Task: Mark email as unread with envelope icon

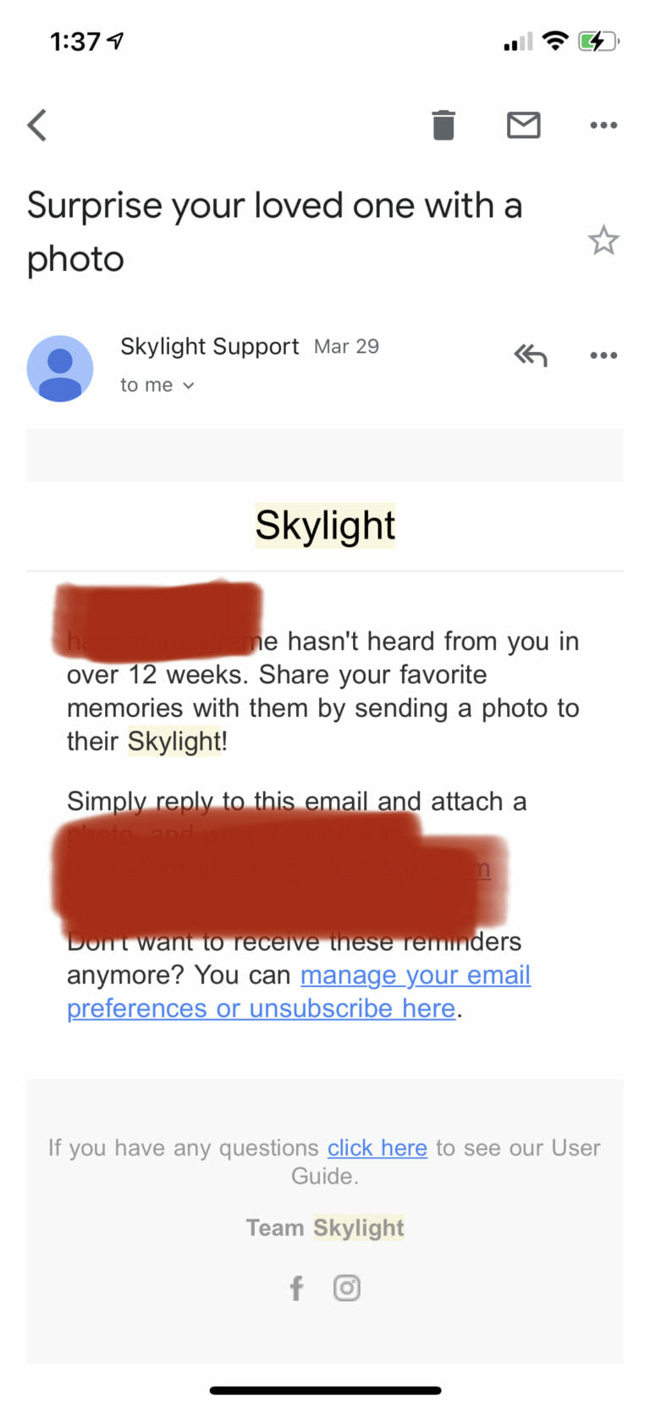Action: 523,125
